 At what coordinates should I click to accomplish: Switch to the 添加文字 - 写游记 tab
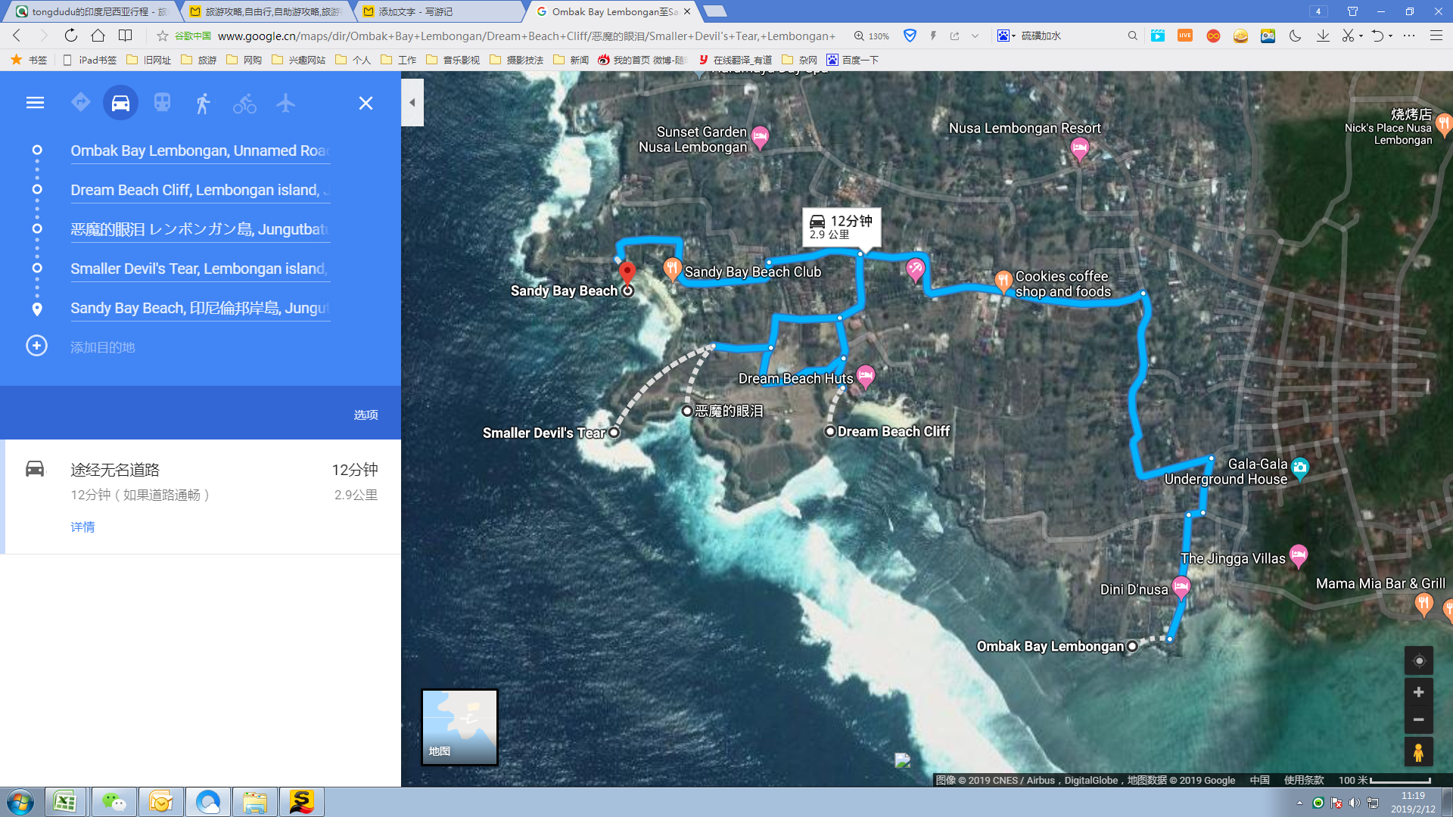(x=439, y=11)
